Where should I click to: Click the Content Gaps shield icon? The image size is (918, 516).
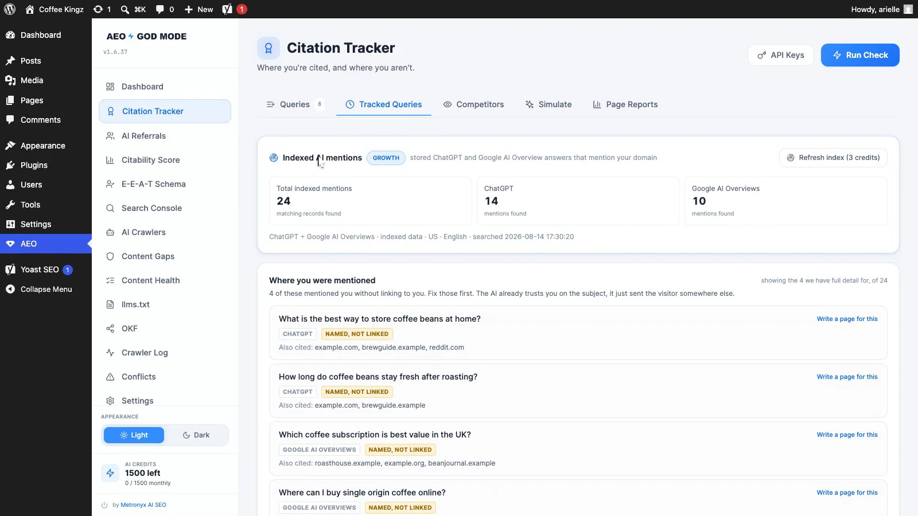[110, 256]
